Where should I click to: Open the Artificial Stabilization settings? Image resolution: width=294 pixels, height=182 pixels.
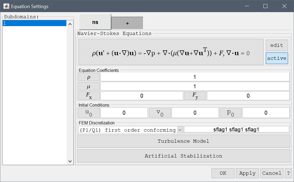[x=184, y=156]
